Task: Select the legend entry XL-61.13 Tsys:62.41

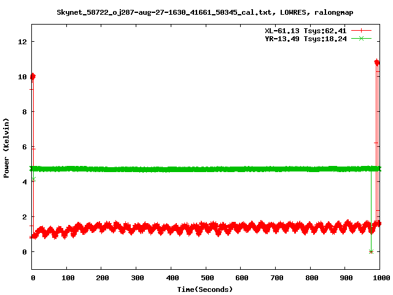Action: point(306,31)
